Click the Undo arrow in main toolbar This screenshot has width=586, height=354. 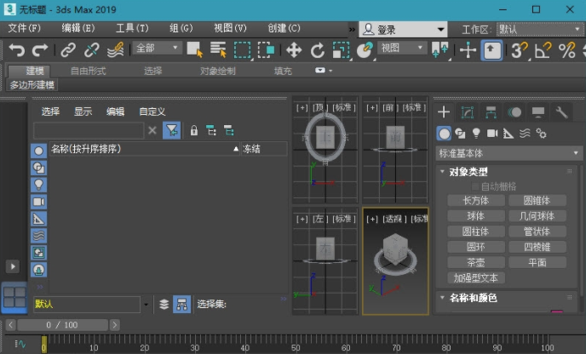tap(16, 50)
